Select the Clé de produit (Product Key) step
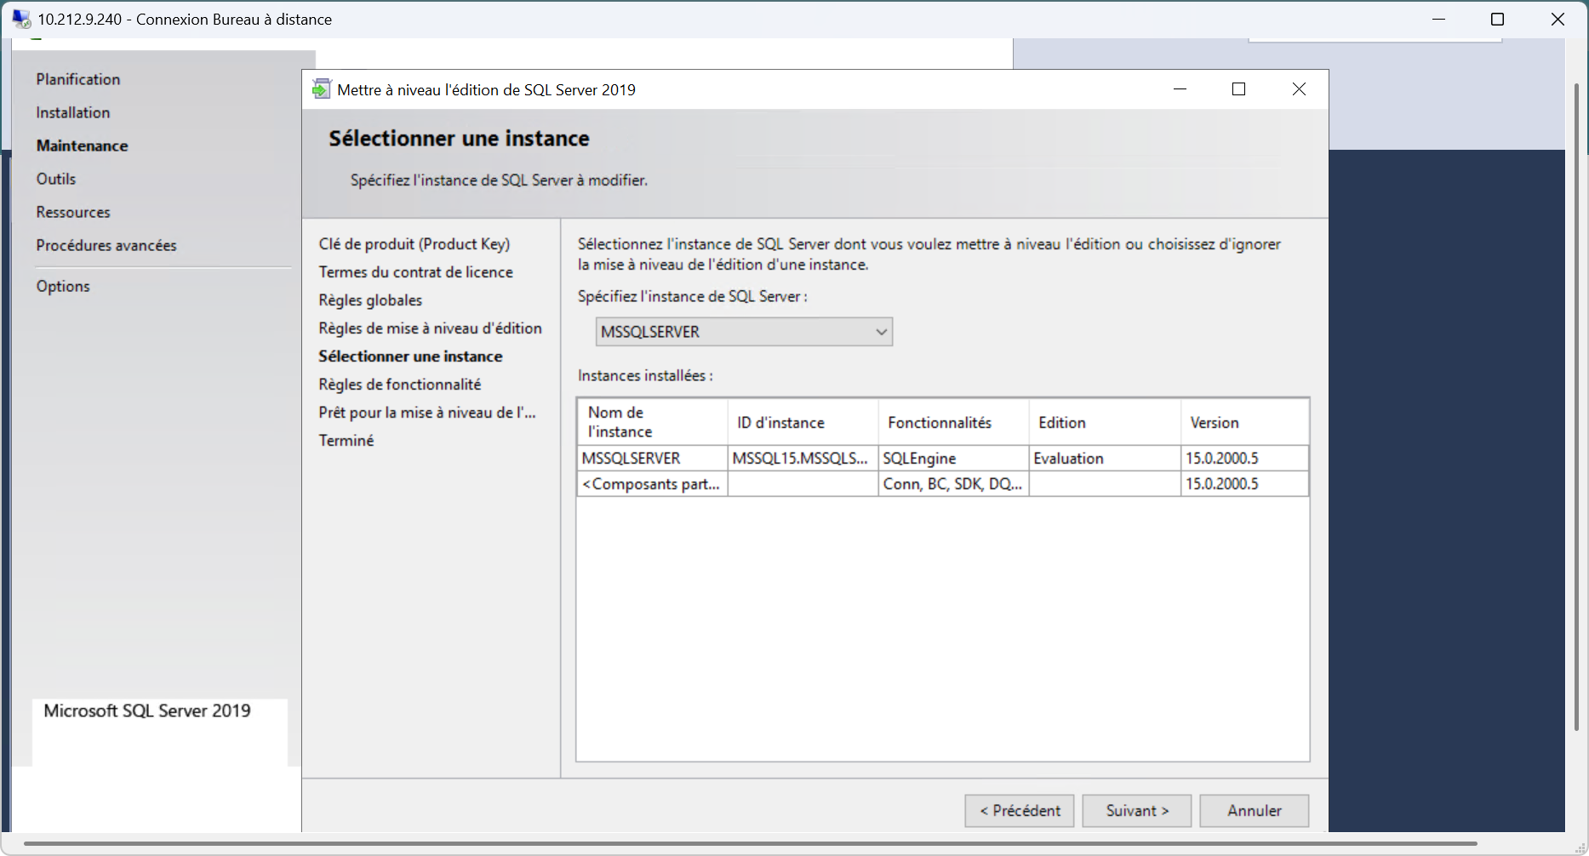Viewport: 1589px width, 856px height. tap(414, 244)
